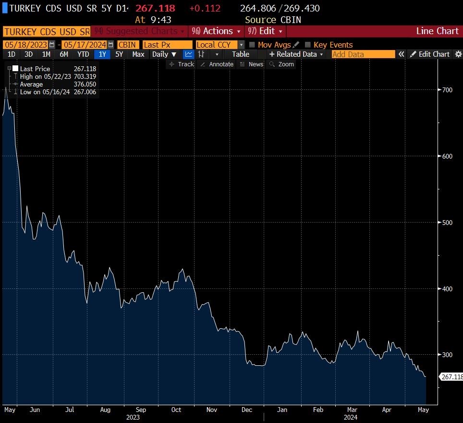
Task: Select the line chart type icon
Action: click(188, 54)
